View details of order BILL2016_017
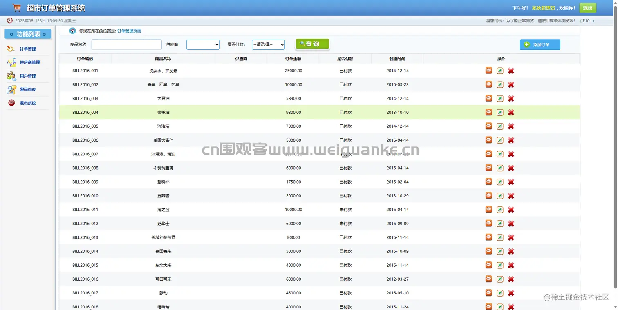The height and width of the screenshot is (310, 618). coord(488,292)
